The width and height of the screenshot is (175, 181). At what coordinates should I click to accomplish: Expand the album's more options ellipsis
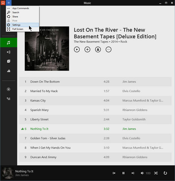pos(108,49)
